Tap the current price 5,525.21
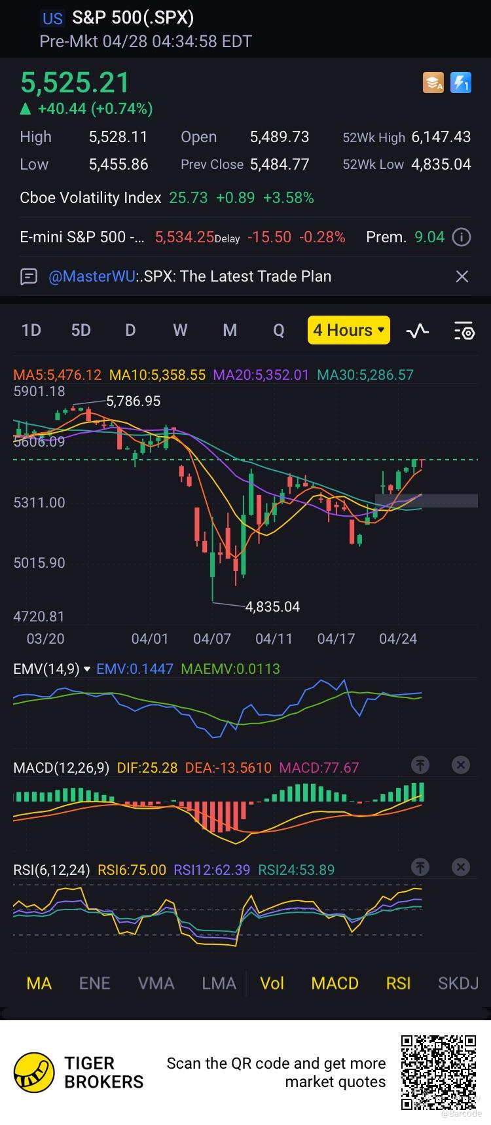 75,83
